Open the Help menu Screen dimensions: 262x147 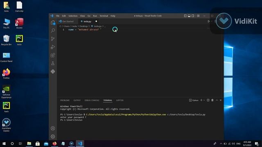pos(113,16)
